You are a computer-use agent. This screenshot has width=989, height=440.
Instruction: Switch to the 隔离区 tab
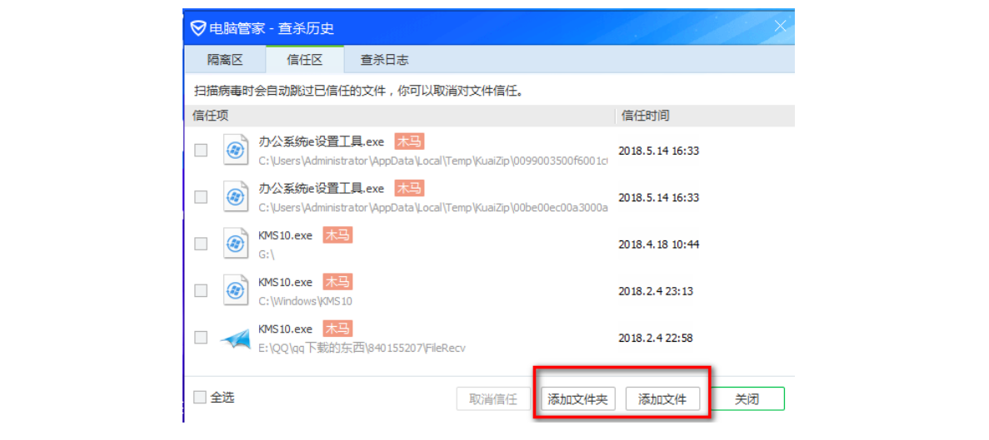click(x=225, y=61)
